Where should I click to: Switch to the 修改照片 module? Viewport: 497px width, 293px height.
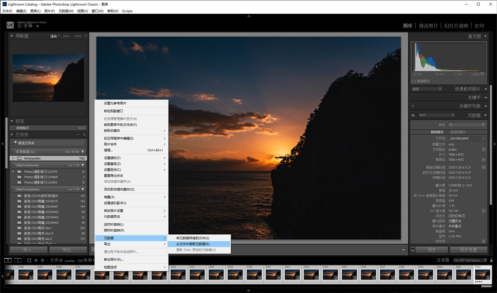(428, 26)
